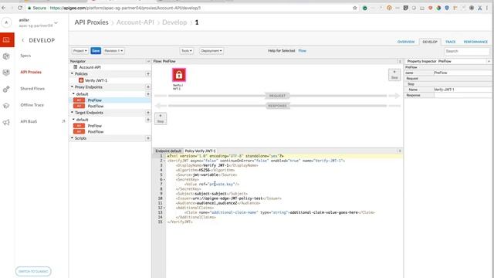Click the external link icon next to API BaaS
Screen dimensions: 494x278
[x=63, y=121]
